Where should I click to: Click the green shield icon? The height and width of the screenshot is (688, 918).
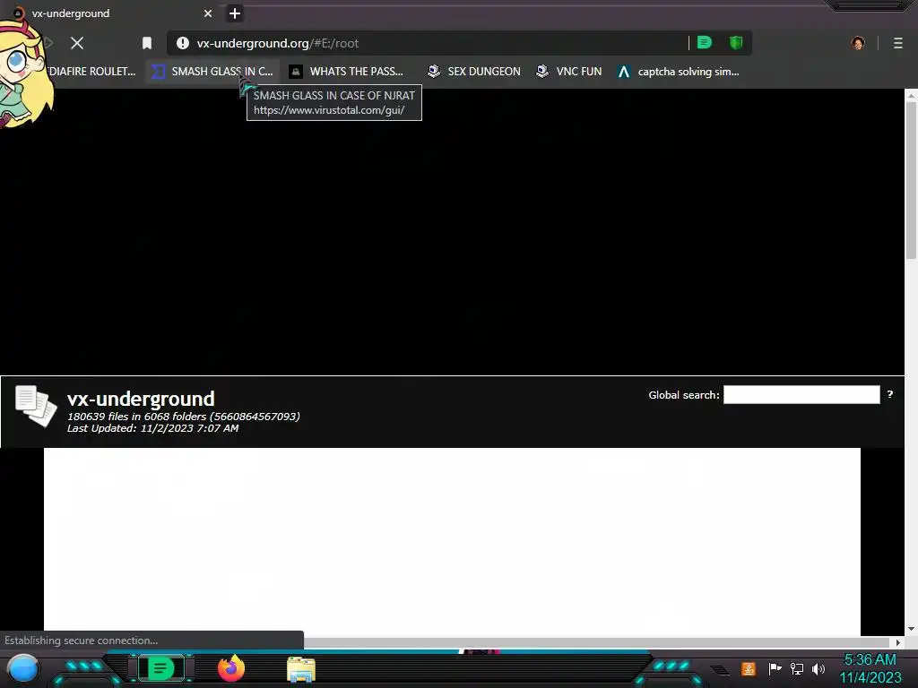[736, 42]
